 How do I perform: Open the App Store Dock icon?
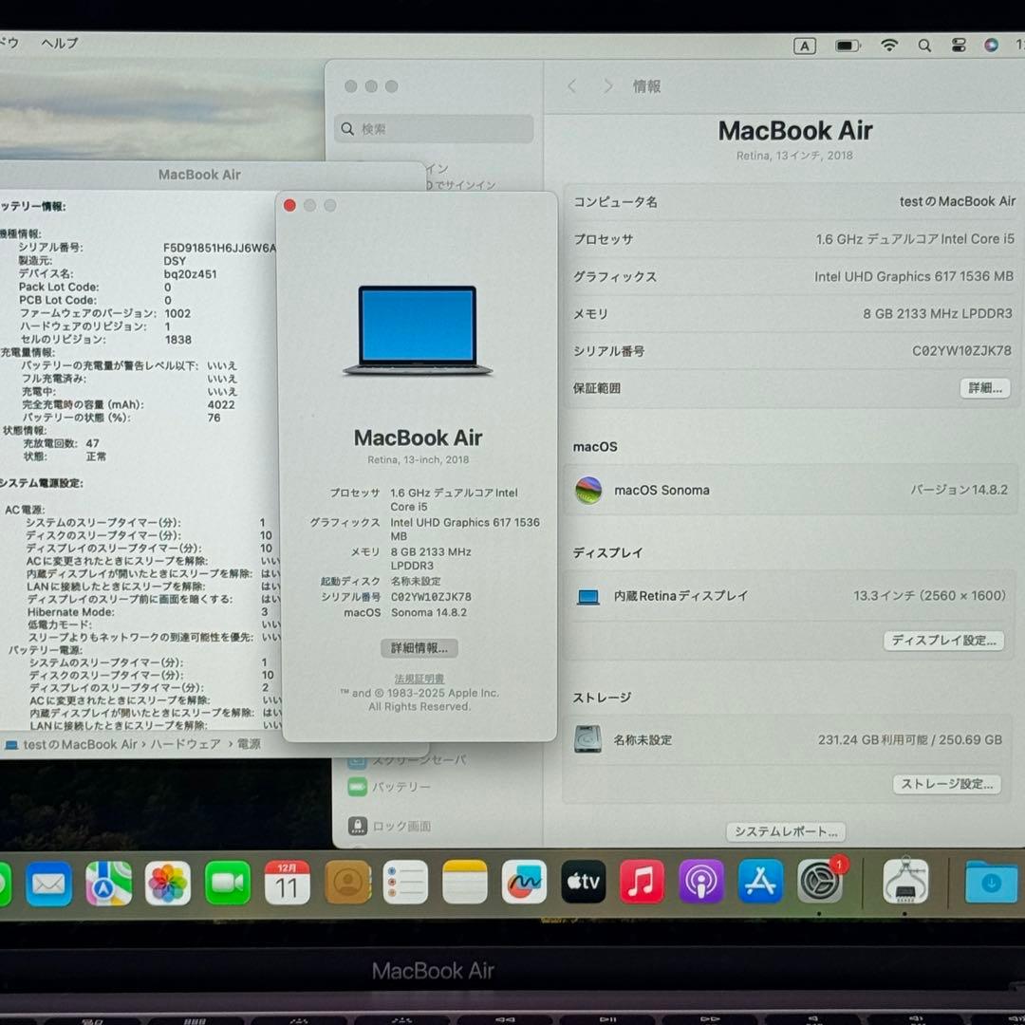point(759,882)
